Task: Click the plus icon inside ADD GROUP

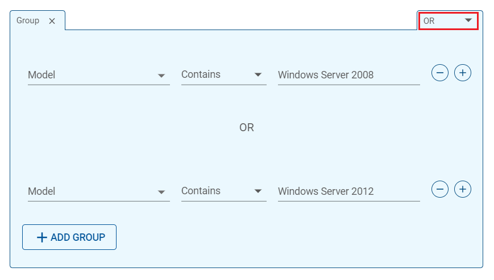Action: (42, 237)
